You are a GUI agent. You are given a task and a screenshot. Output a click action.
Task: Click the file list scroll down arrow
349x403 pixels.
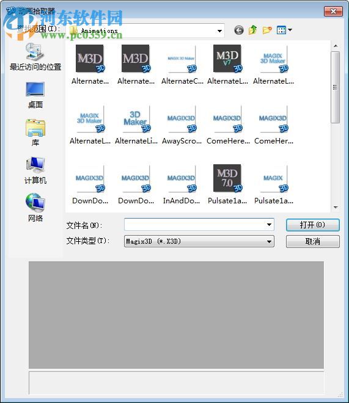(x=336, y=207)
